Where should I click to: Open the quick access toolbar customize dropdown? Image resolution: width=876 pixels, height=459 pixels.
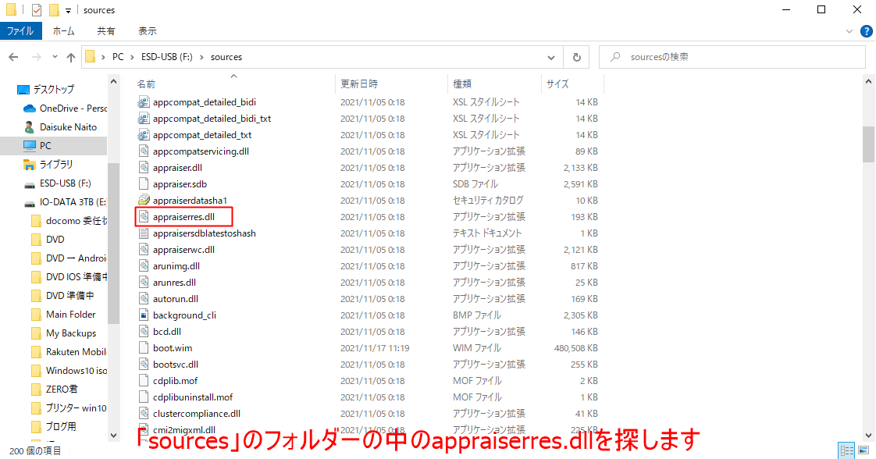[68, 10]
